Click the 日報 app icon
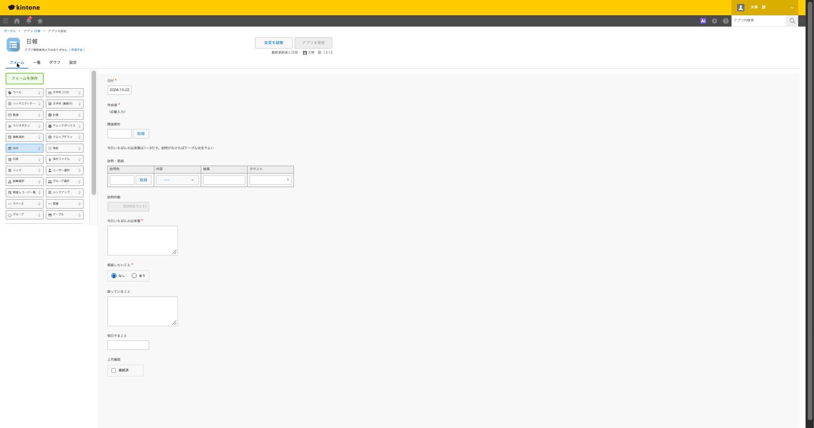This screenshot has width=814, height=428. pos(13,45)
